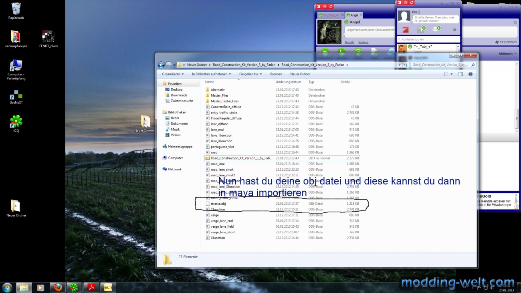Select Downloads in the sidebar
Image resolution: width=521 pixels, height=293 pixels.
(x=179, y=95)
